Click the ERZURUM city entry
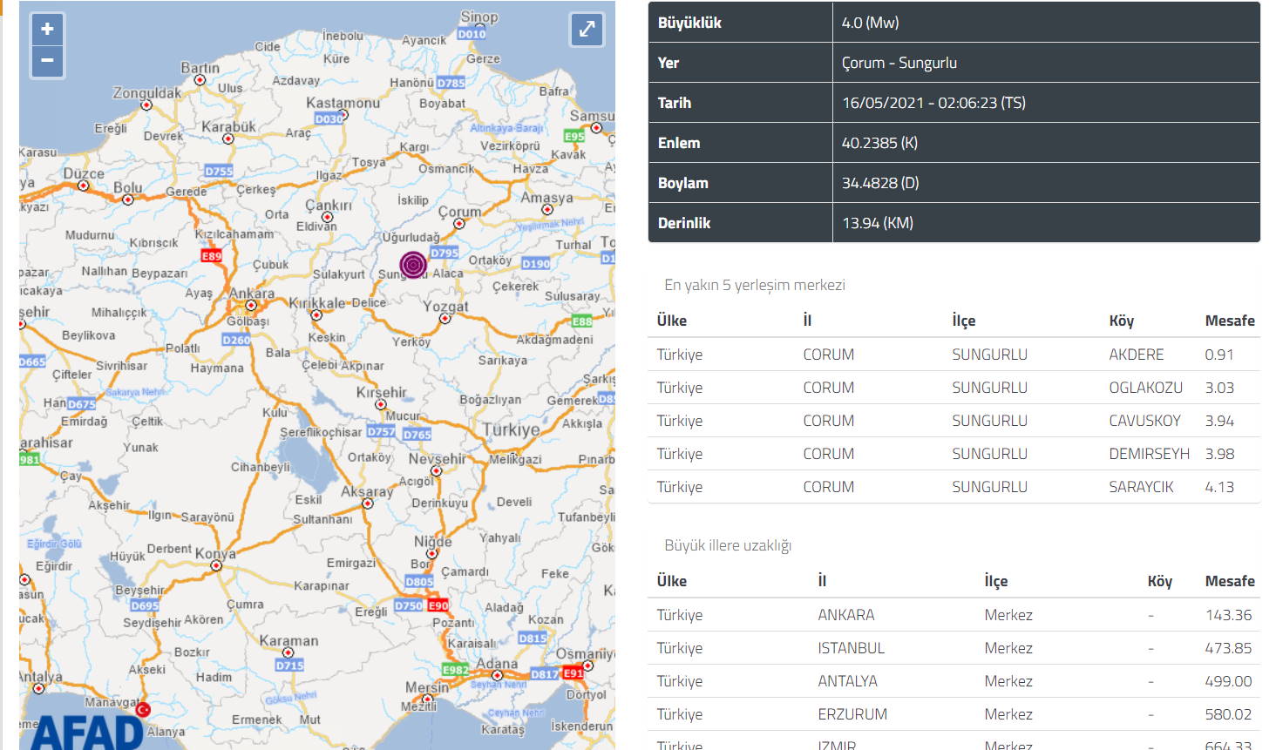Viewport: 1276px width, 750px height. click(852, 714)
